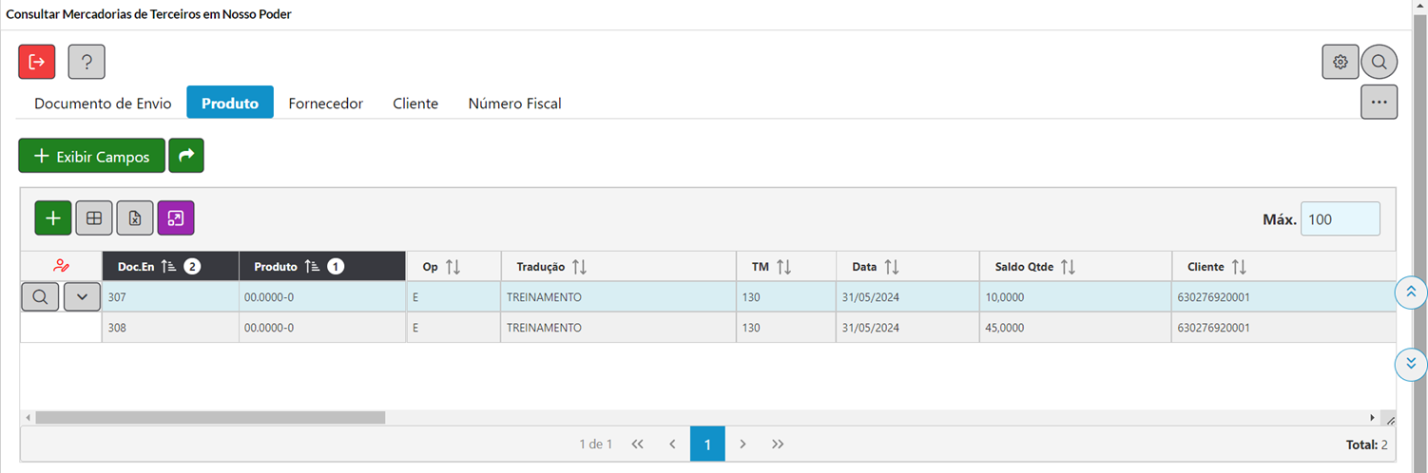Select page 1 in pagination
This screenshot has width=1428, height=473.
[x=707, y=444]
